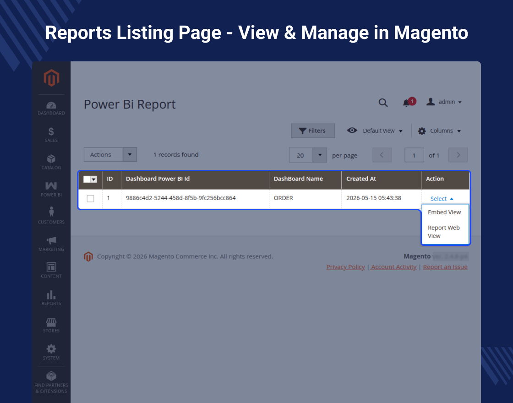Click the Magento logo in footer

coord(88,256)
